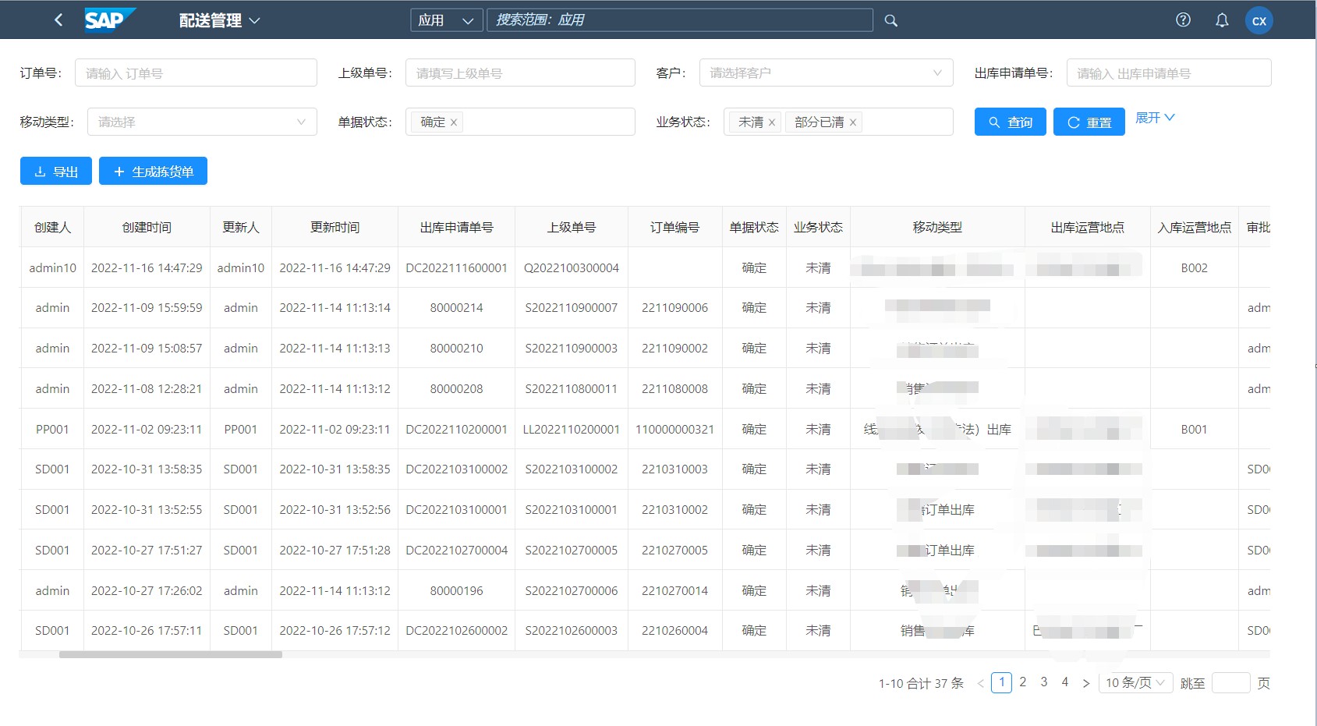Click the 创建时间 column header
The width and height of the screenshot is (1317, 726).
pyautogui.click(x=147, y=227)
